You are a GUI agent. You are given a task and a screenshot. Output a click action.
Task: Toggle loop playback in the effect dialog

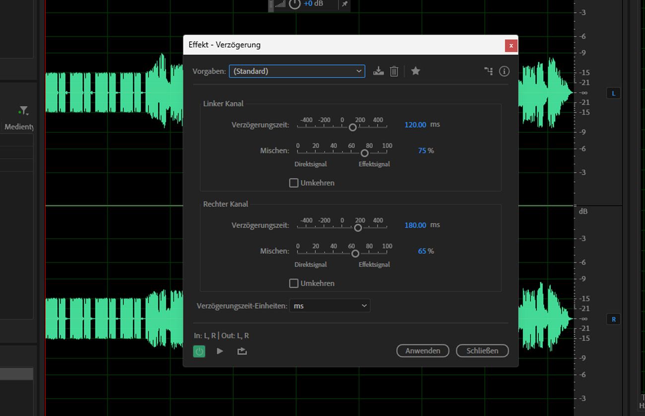tap(242, 351)
